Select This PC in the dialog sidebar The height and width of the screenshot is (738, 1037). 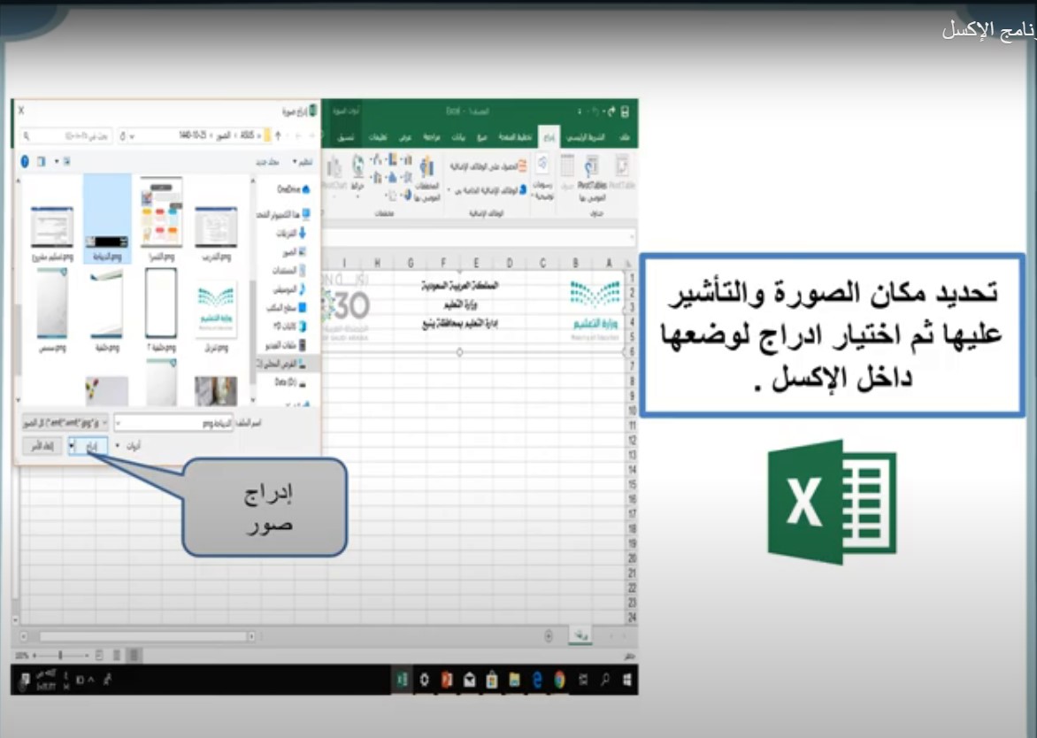tap(284, 214)
